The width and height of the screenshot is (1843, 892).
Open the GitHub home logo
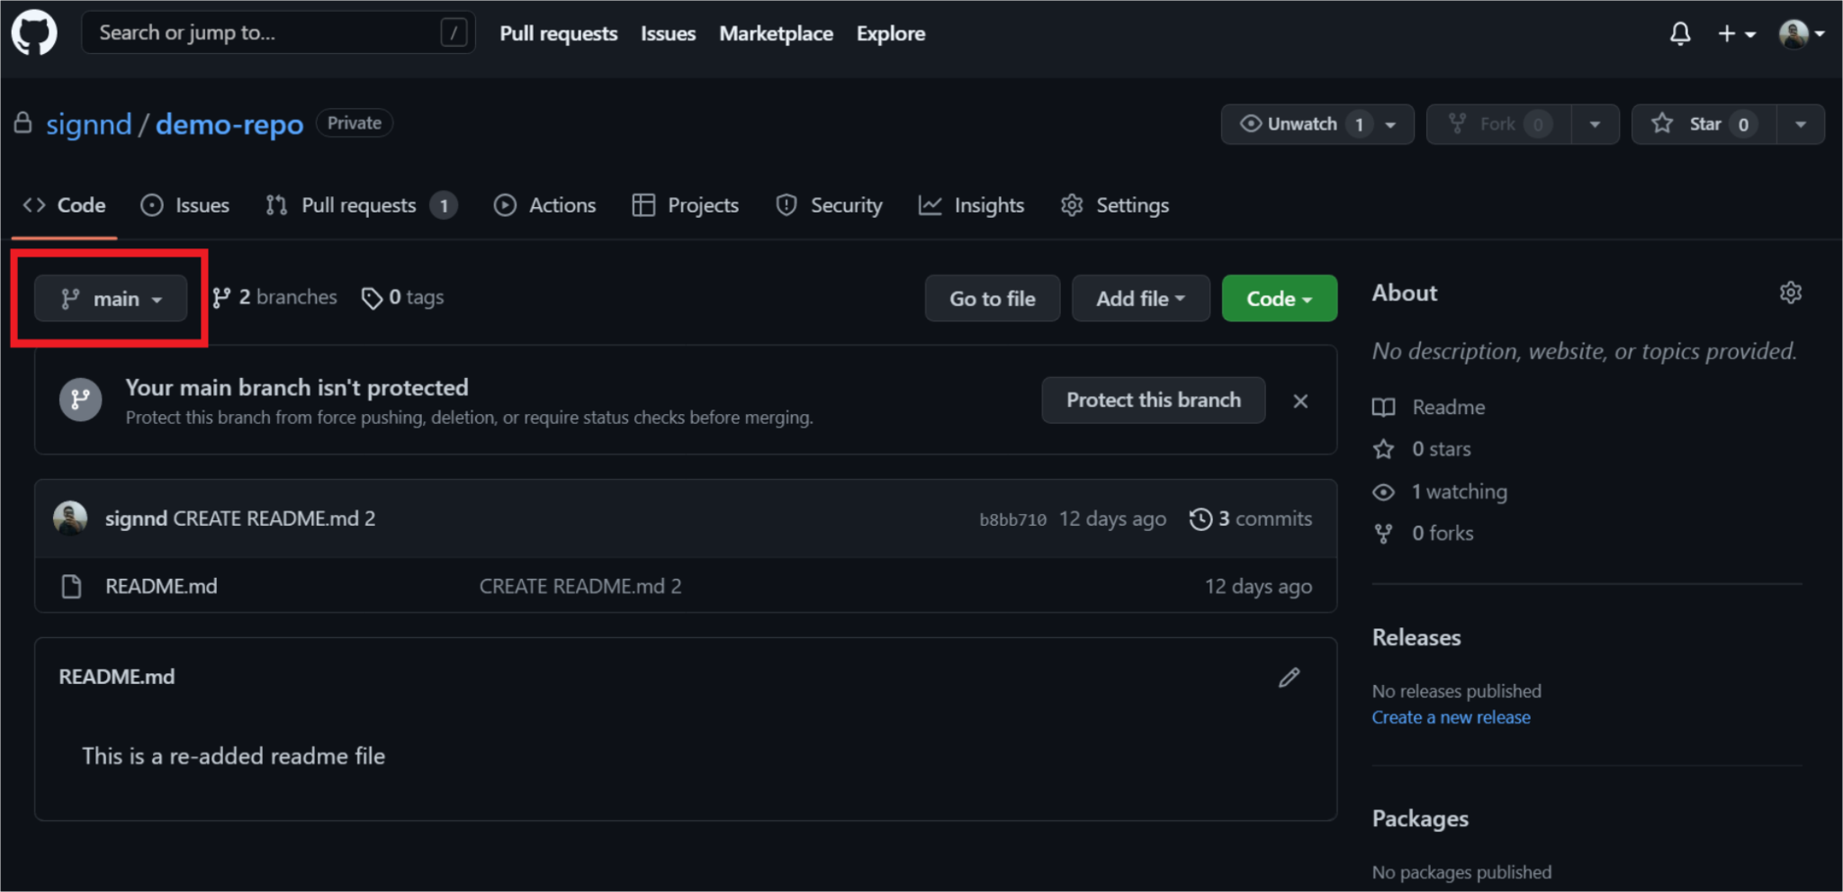[34, 33]
